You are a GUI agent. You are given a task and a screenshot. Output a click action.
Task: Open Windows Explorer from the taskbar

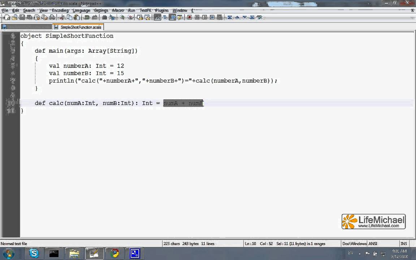[74, 253]
